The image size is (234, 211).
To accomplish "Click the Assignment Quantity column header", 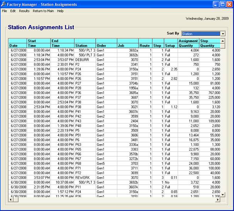I will coord(188,43).
